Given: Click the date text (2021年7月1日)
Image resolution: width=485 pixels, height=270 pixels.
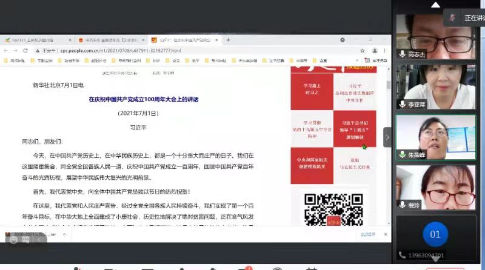Looking at the screenshot, I should [138, 113].
